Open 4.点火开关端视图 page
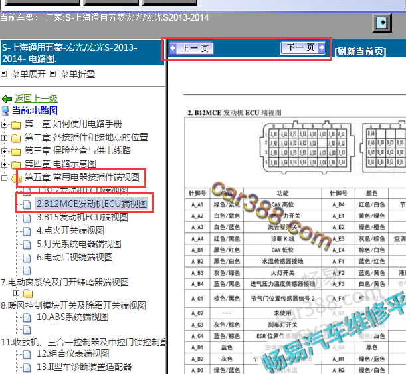 [70, 230]
